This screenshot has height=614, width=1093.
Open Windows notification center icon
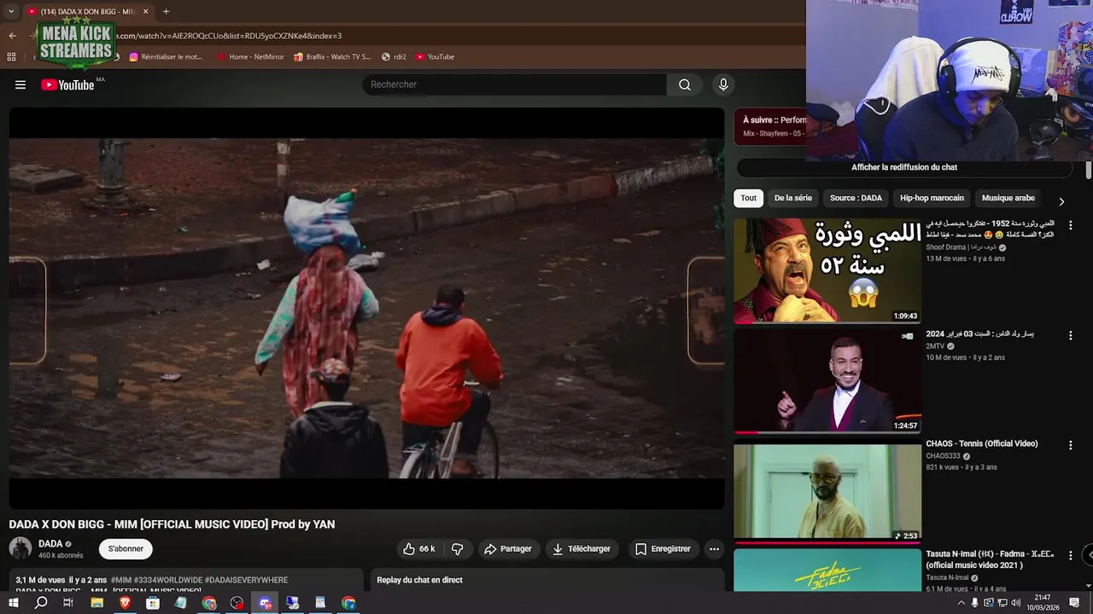(1074, 603)
